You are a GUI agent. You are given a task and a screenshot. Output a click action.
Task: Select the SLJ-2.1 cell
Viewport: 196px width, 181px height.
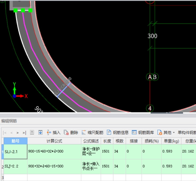click(16, 152)
